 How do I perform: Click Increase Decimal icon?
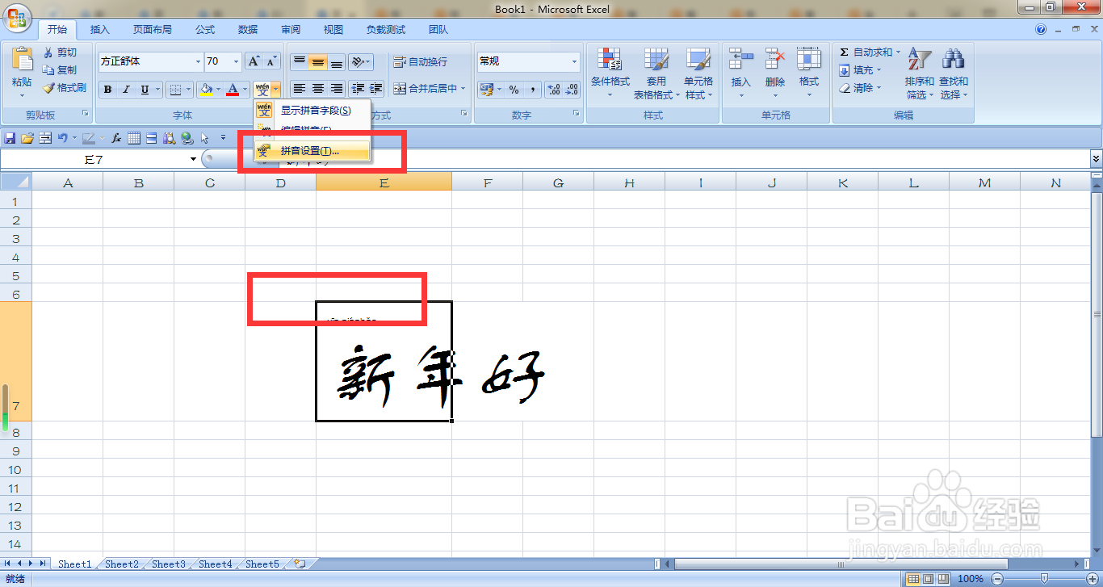[x=553, y=90]
